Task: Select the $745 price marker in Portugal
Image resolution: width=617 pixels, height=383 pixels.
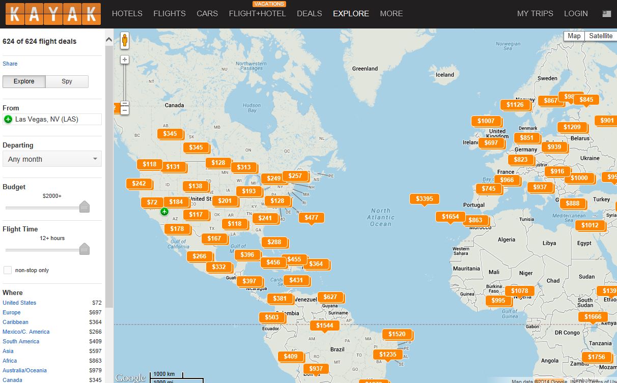Action: point(488,189)
